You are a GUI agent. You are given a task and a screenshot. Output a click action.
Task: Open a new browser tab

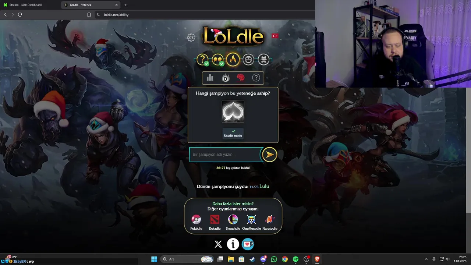pyautogui.click(x=125, y=5)
